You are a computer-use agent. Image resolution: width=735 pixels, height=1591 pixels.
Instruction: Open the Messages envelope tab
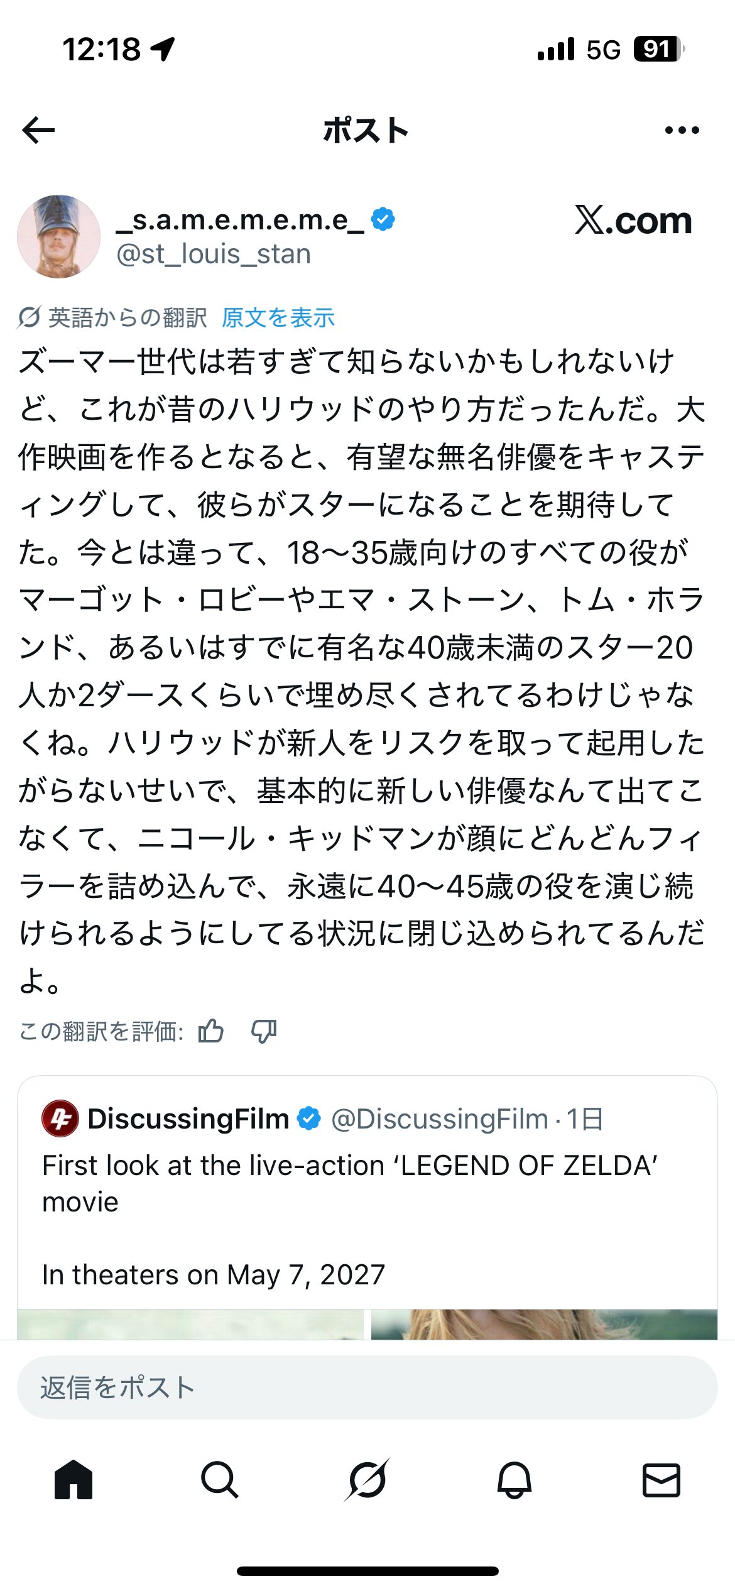coord(661,1480)
